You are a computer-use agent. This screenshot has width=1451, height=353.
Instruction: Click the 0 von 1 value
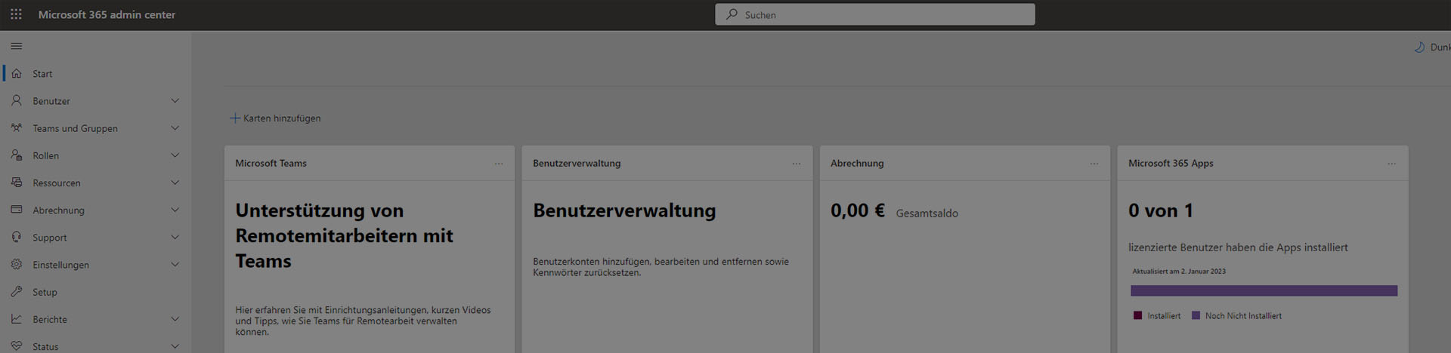[1161, 210]
